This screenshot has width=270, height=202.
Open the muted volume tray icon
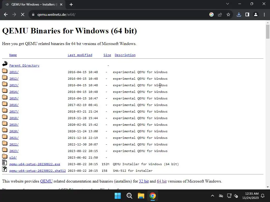(x=236, y=196)
